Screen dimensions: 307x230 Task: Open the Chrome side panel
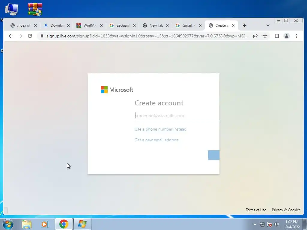[277, 36]
